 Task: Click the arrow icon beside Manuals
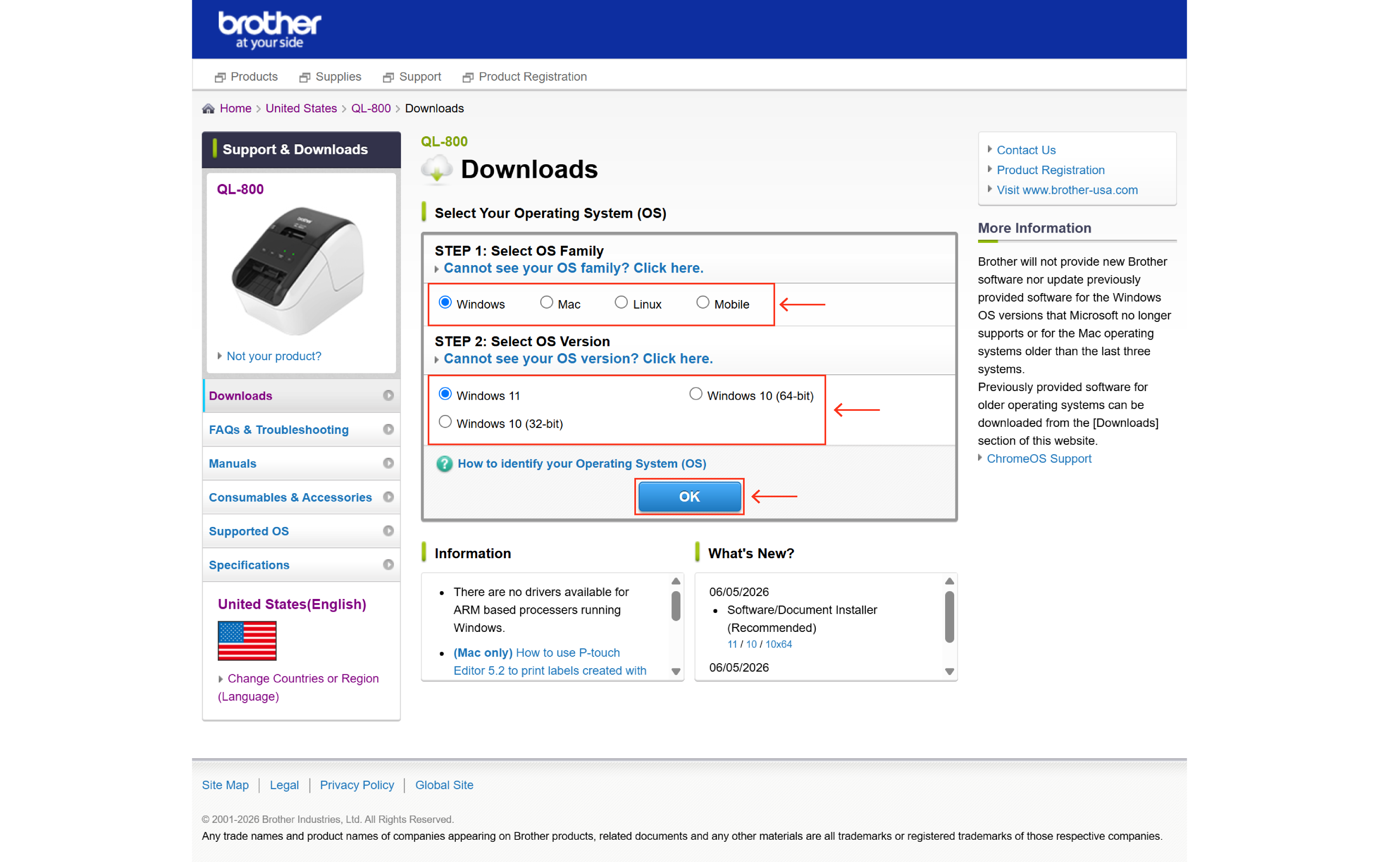(x=388, y=463)
